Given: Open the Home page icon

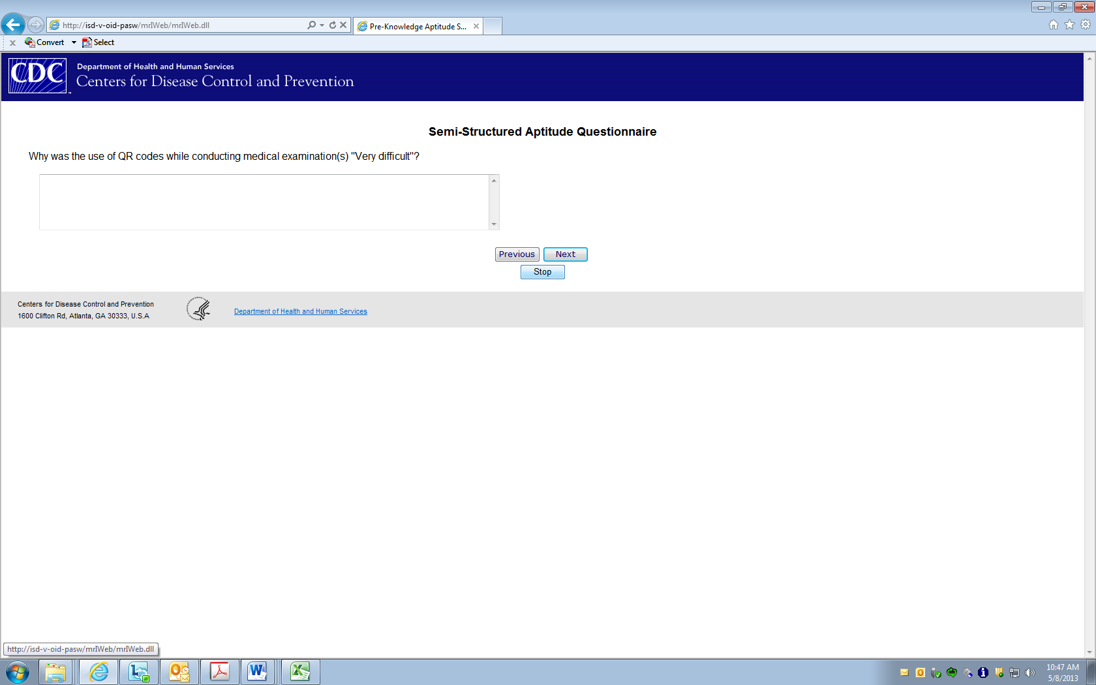Looking at the screenshot, I should point(1054,25).
